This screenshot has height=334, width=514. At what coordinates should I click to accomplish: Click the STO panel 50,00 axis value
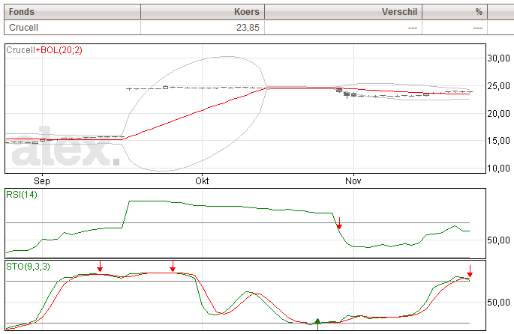(x=498, y=303)
